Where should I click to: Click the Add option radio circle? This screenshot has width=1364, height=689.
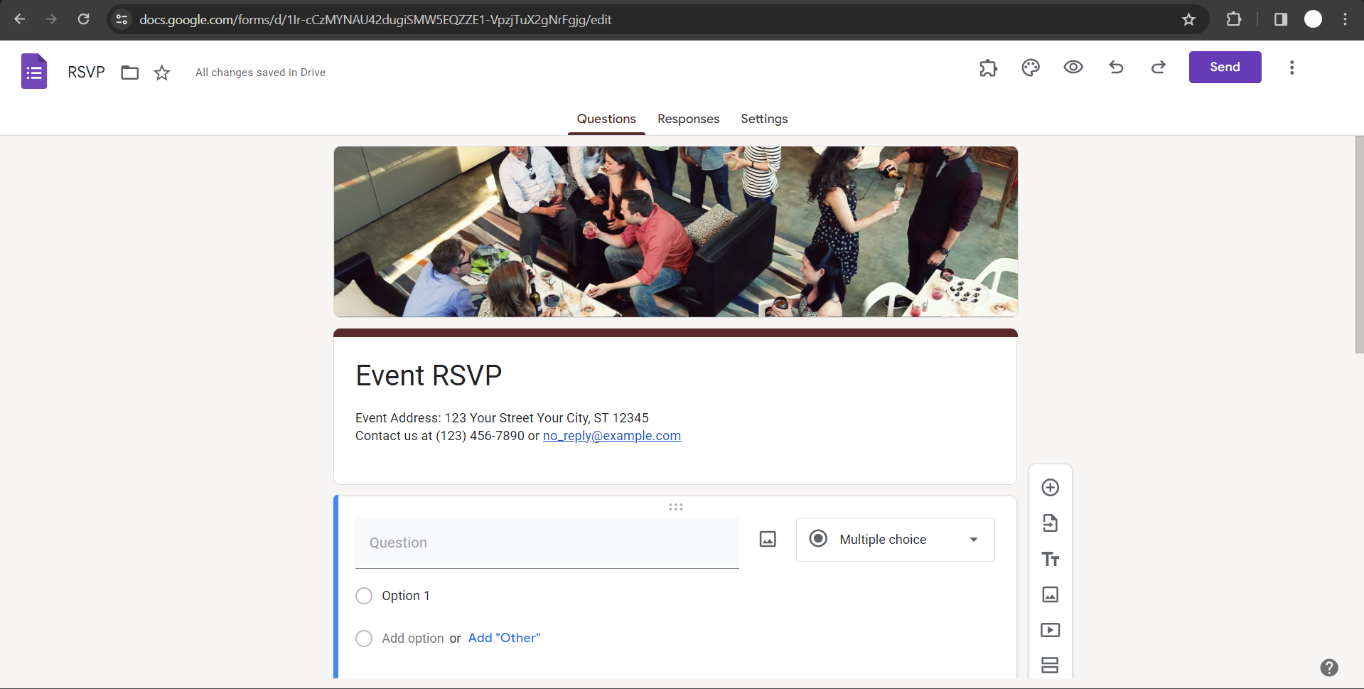pos(364,639)
